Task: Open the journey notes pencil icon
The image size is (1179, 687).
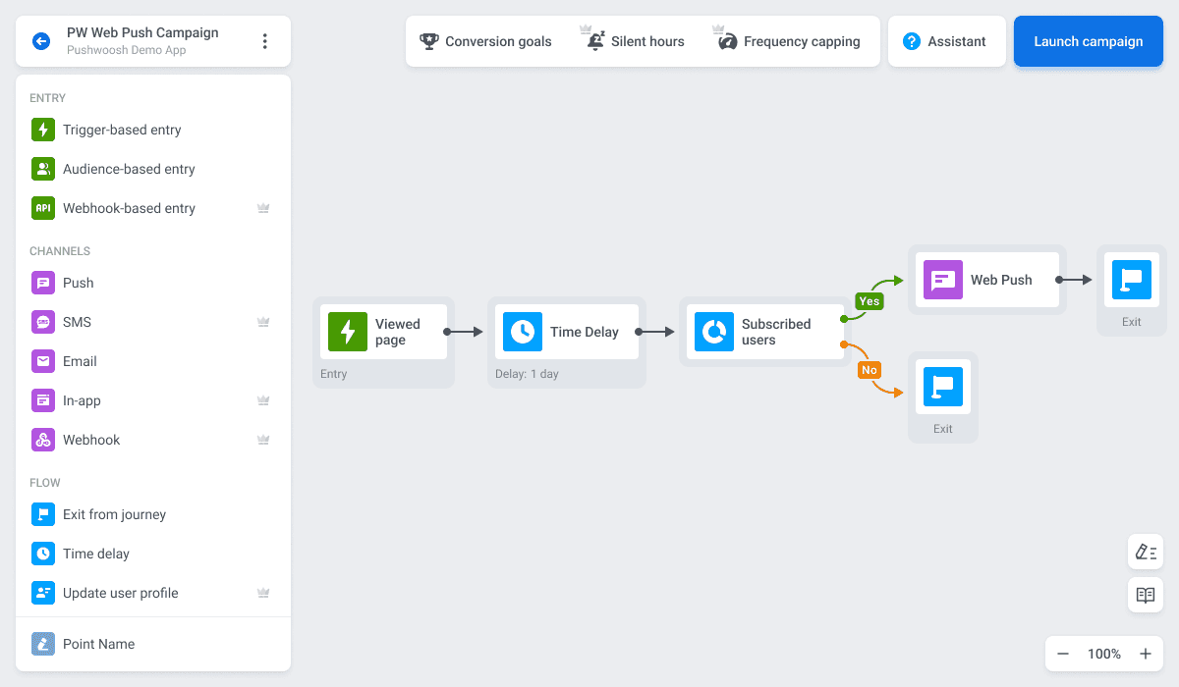Action: pos(1146,552)
